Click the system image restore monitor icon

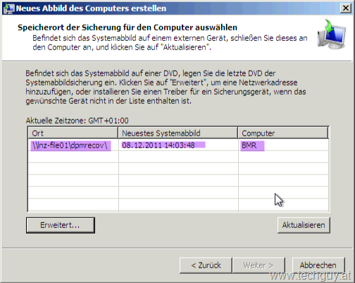[x=332, y=35]
